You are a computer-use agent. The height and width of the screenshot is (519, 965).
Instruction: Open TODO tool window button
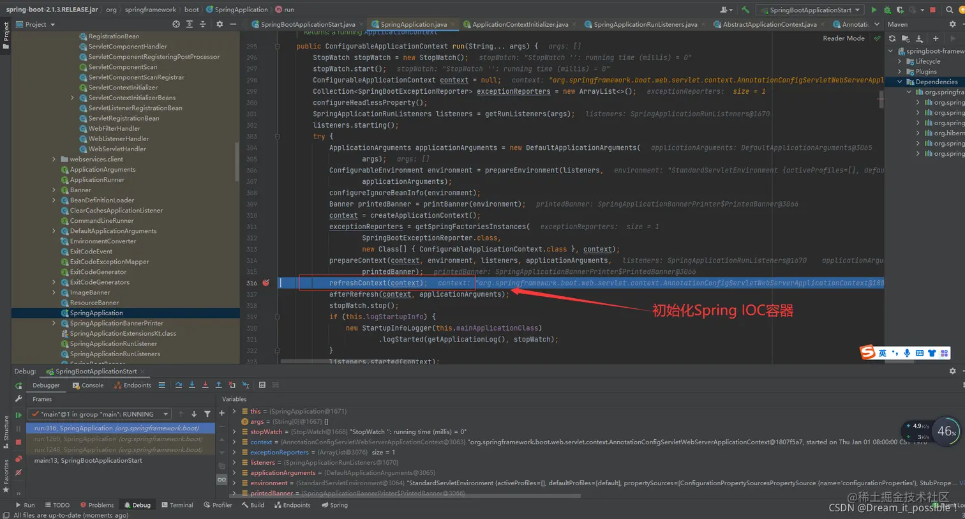point(57,505)
